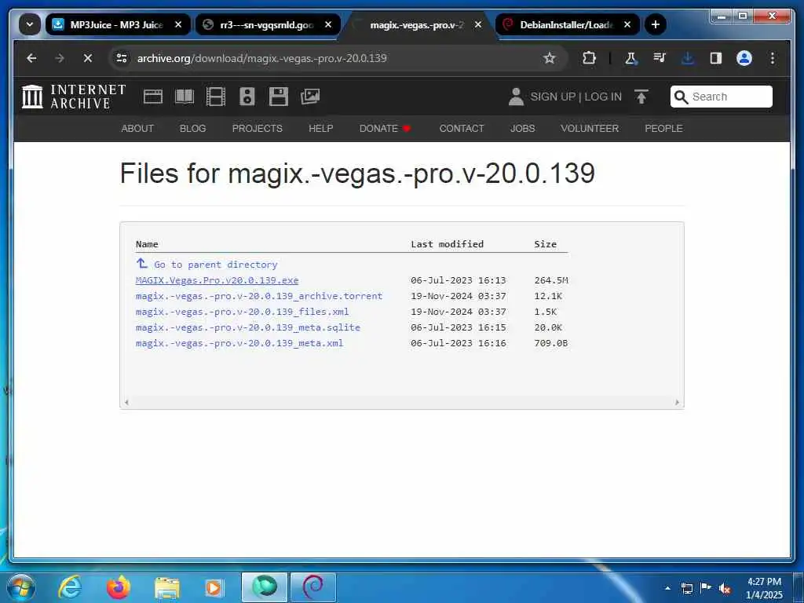Image resolution: width=804 pixels, height=603 pixels.
Task: Go back to the previous page
Action: [x=31, y=58]
